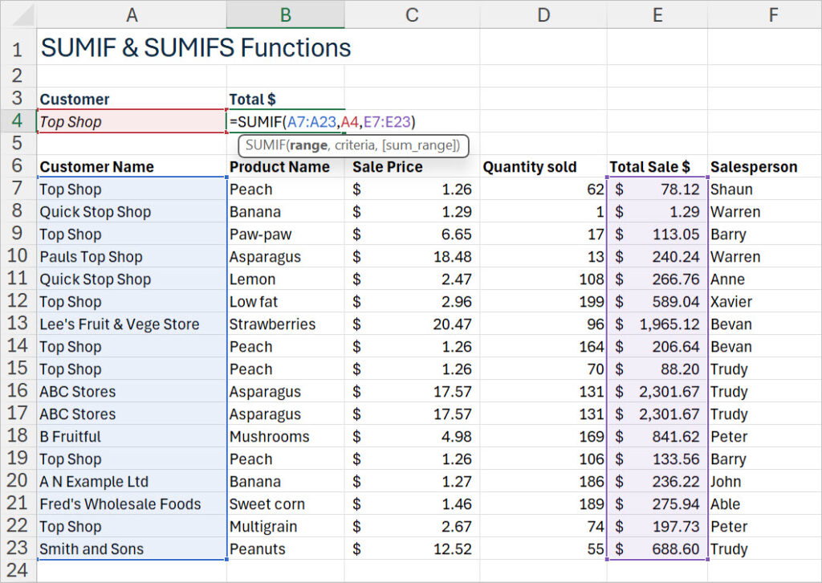Select column F header
The width and height of the screenshot is (822, 583).
[x=772, y=14]
